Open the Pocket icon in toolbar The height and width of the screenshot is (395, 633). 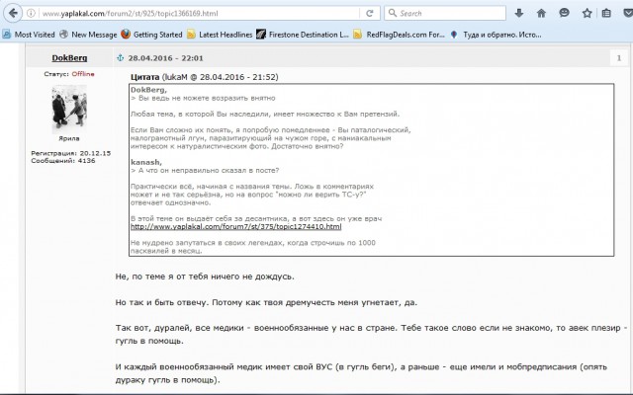click(628, 13)
